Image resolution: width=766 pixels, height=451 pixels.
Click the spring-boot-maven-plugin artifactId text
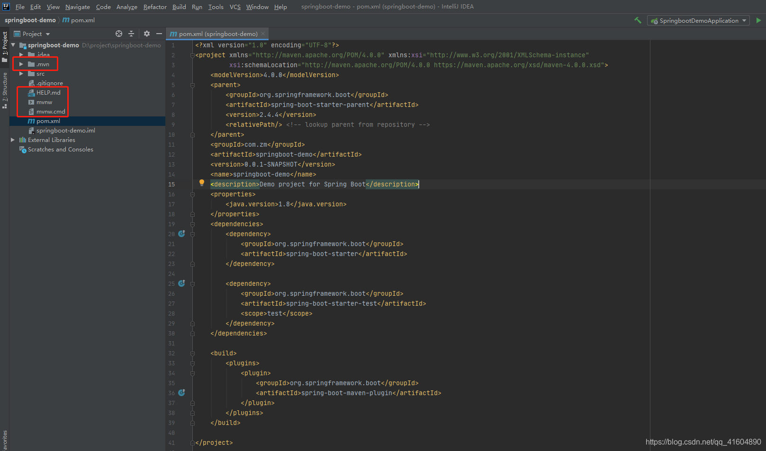point(347,393)
